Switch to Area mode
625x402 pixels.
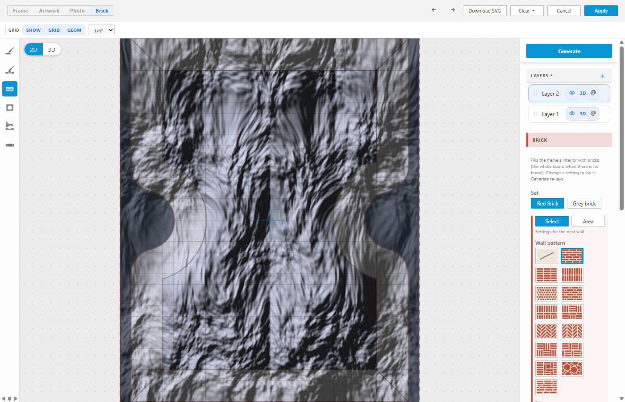click(x=588, y=221)
